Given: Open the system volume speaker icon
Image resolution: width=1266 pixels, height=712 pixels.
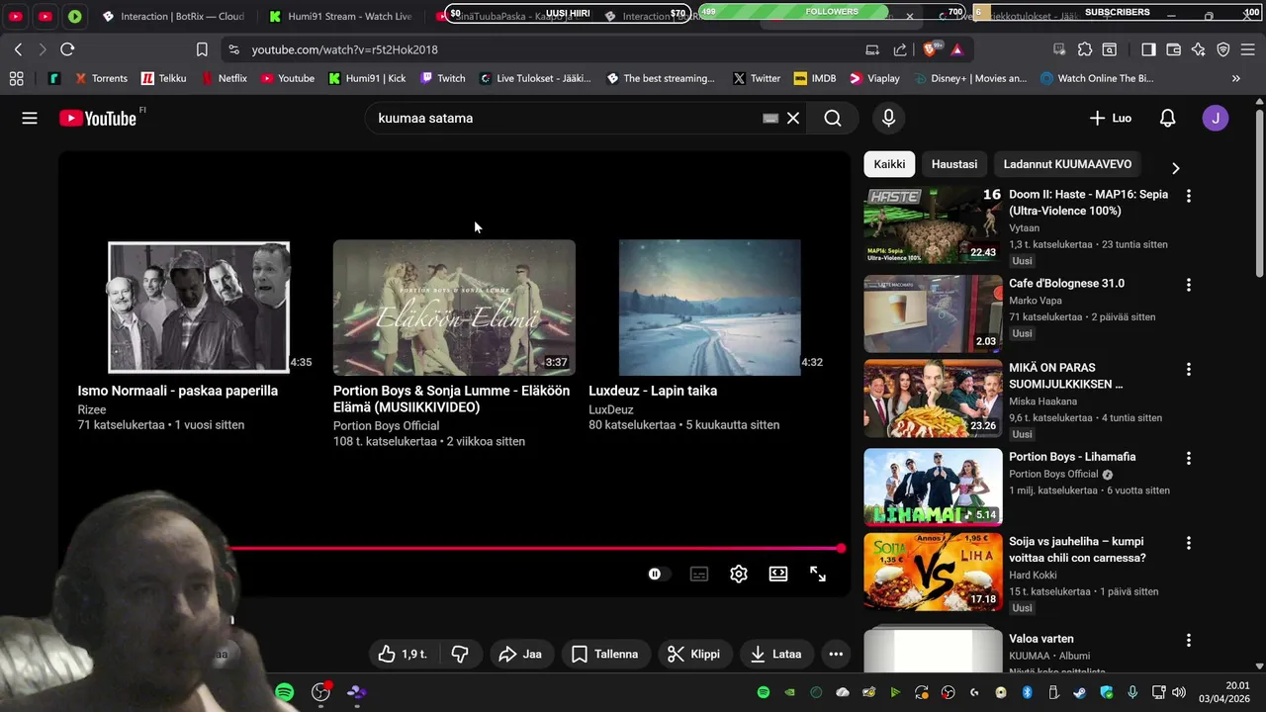Looking at the screenshot, I should 1179,692.
